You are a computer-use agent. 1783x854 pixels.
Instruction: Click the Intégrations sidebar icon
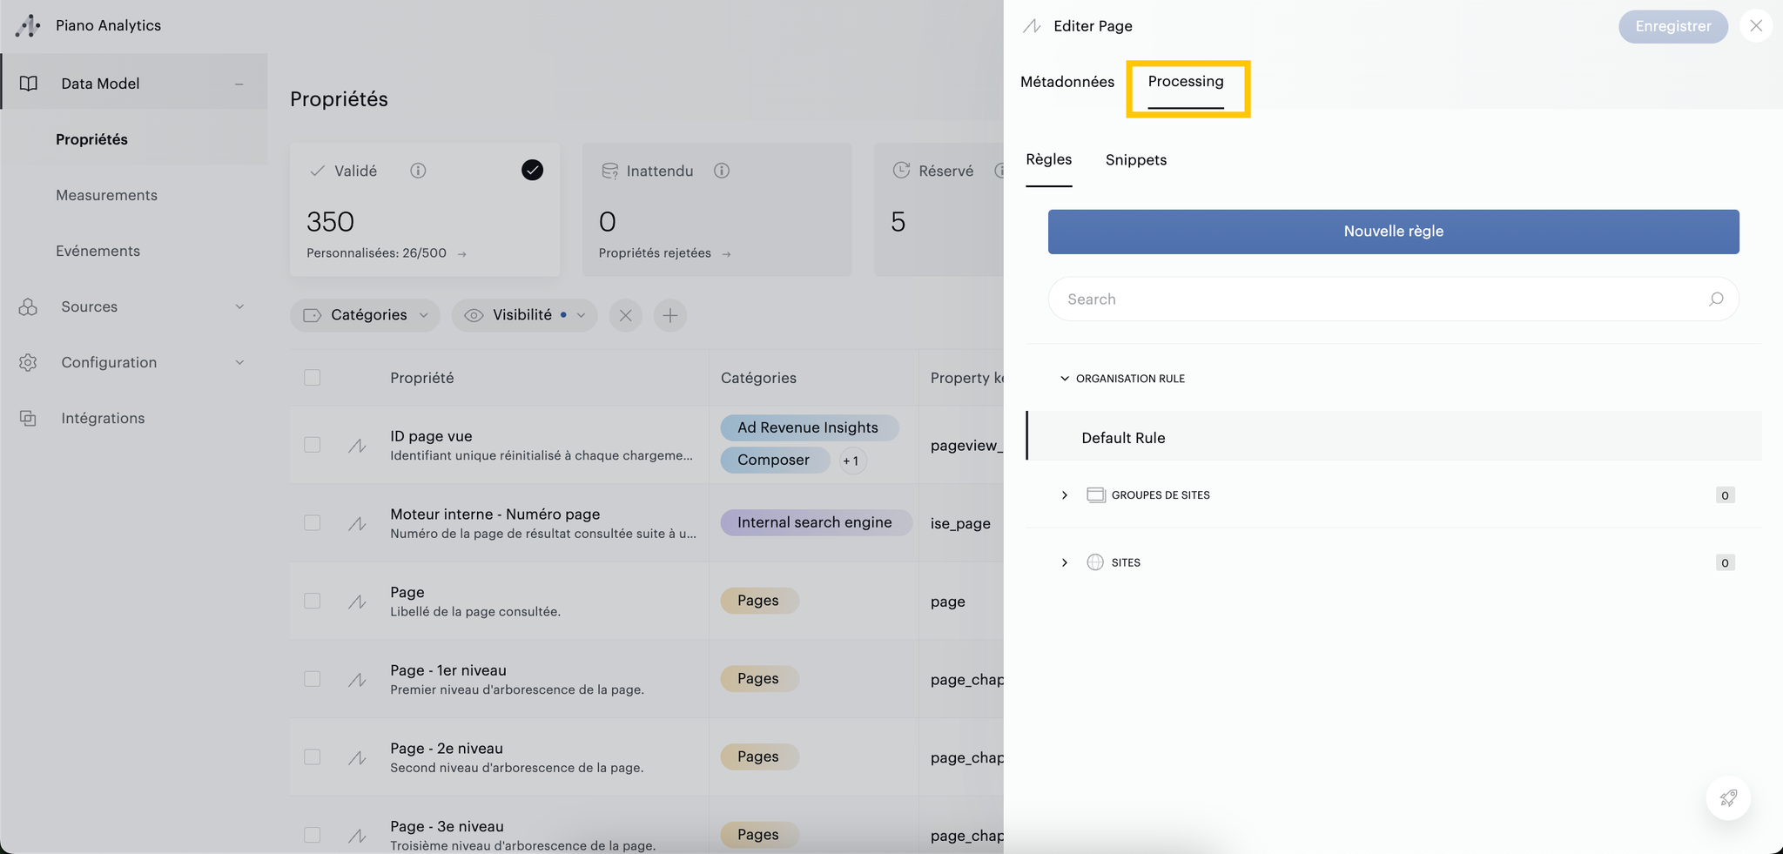(x=28, y=419)
